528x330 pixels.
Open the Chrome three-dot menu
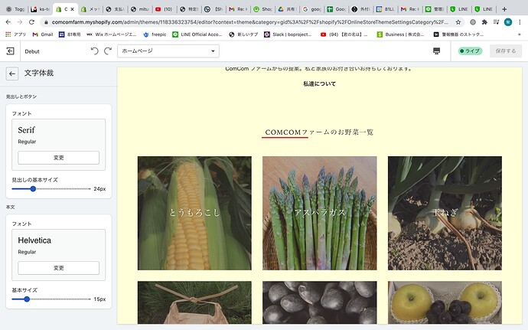click(520, 22)
